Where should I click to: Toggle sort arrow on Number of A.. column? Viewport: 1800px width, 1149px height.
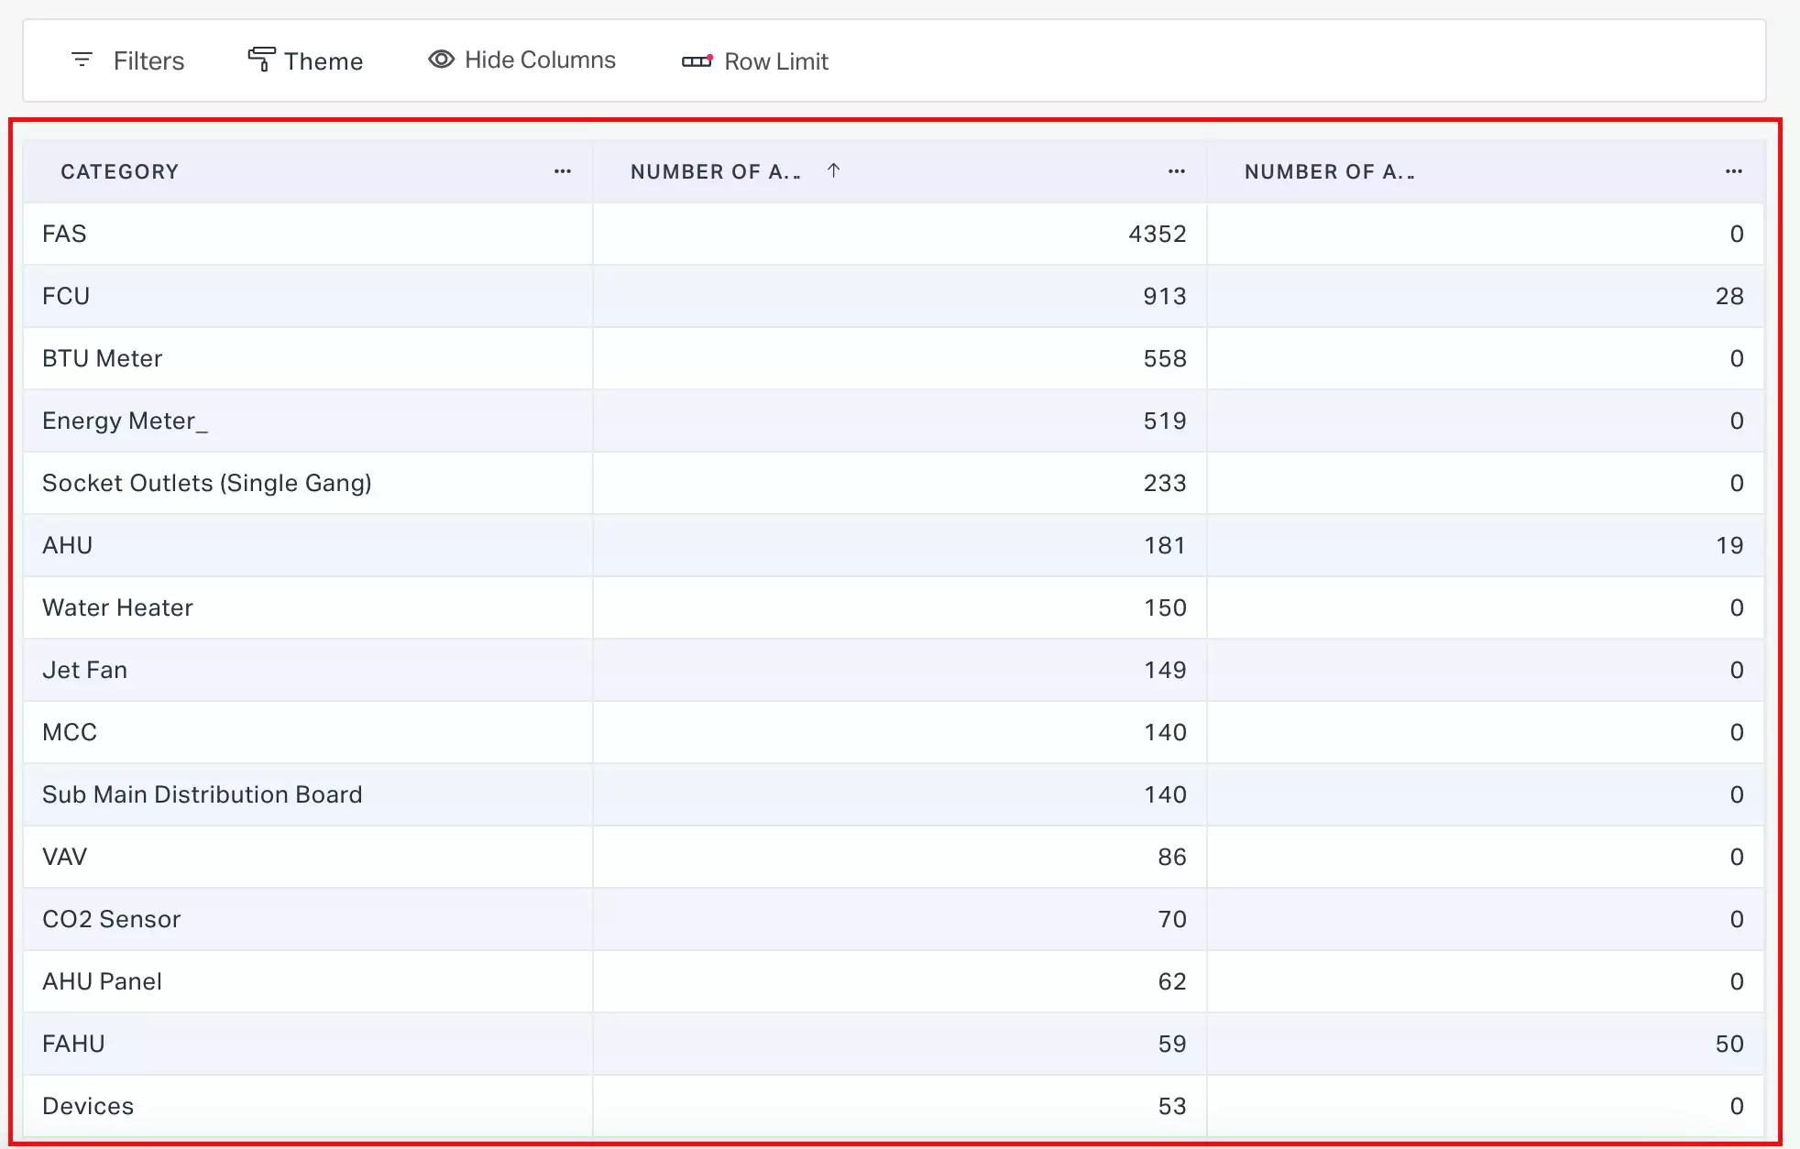click(833, 170)
